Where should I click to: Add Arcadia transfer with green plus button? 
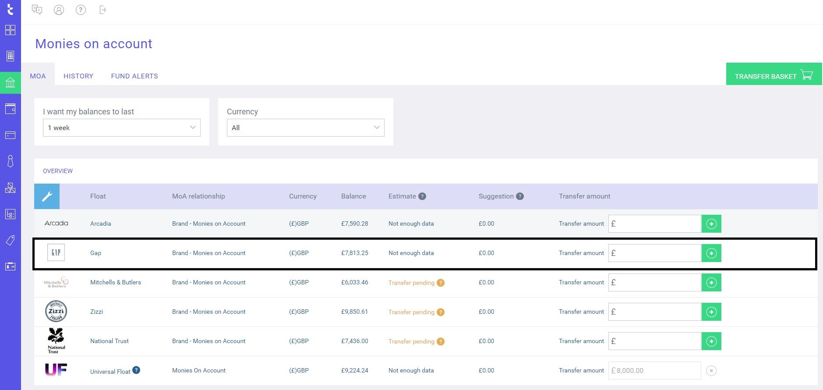pos(711,224)
